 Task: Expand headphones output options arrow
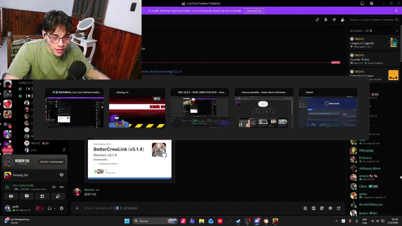point(55,208)
